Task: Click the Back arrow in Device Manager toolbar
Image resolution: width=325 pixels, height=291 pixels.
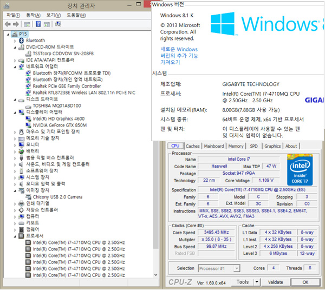Action: 8,24
